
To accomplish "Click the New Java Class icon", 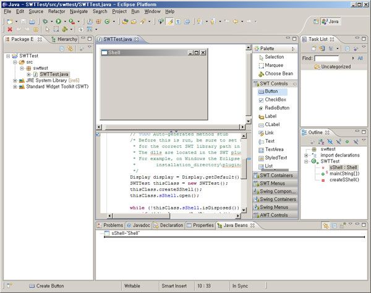I will [107, 22].
